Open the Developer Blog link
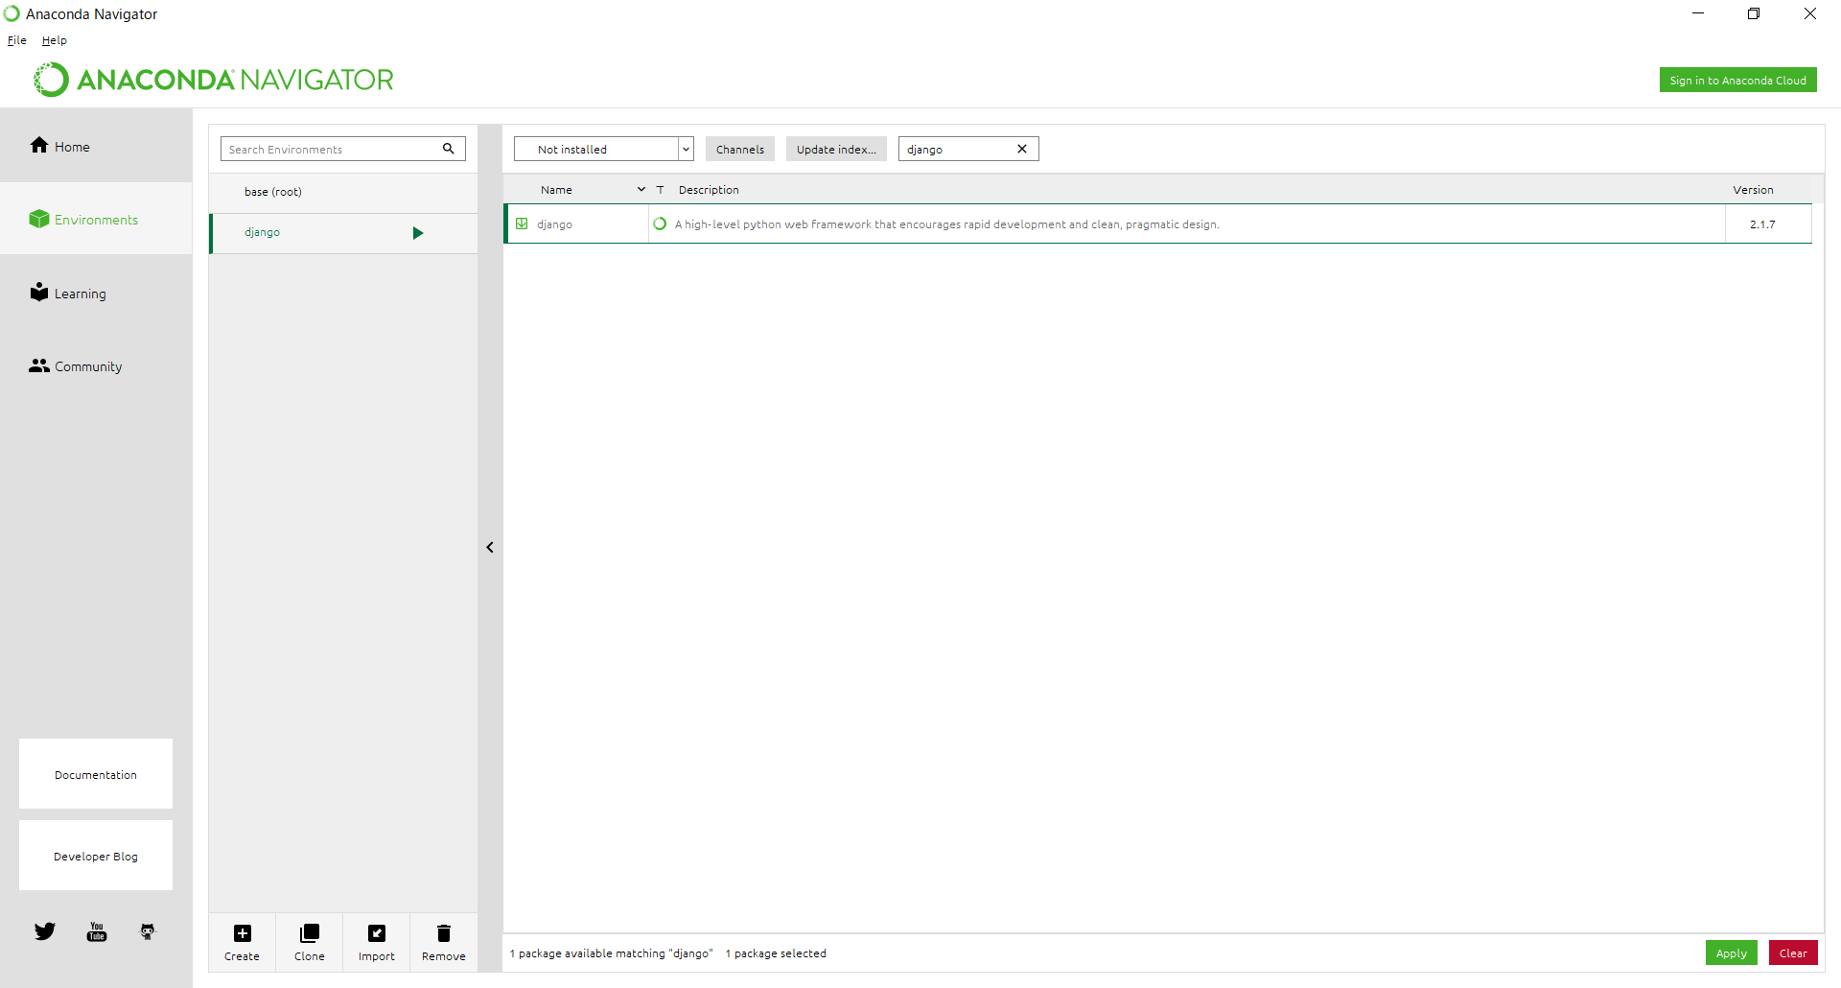Screen dimensions: 1841x988 coord(96,856)
